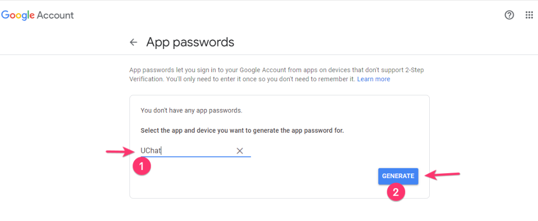
Task: Open the Google apps grid launcher
Action: point(529,15)
